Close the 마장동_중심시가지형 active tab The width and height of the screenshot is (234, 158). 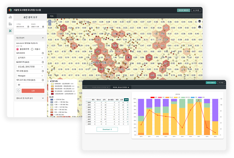(x=128, y=87)
